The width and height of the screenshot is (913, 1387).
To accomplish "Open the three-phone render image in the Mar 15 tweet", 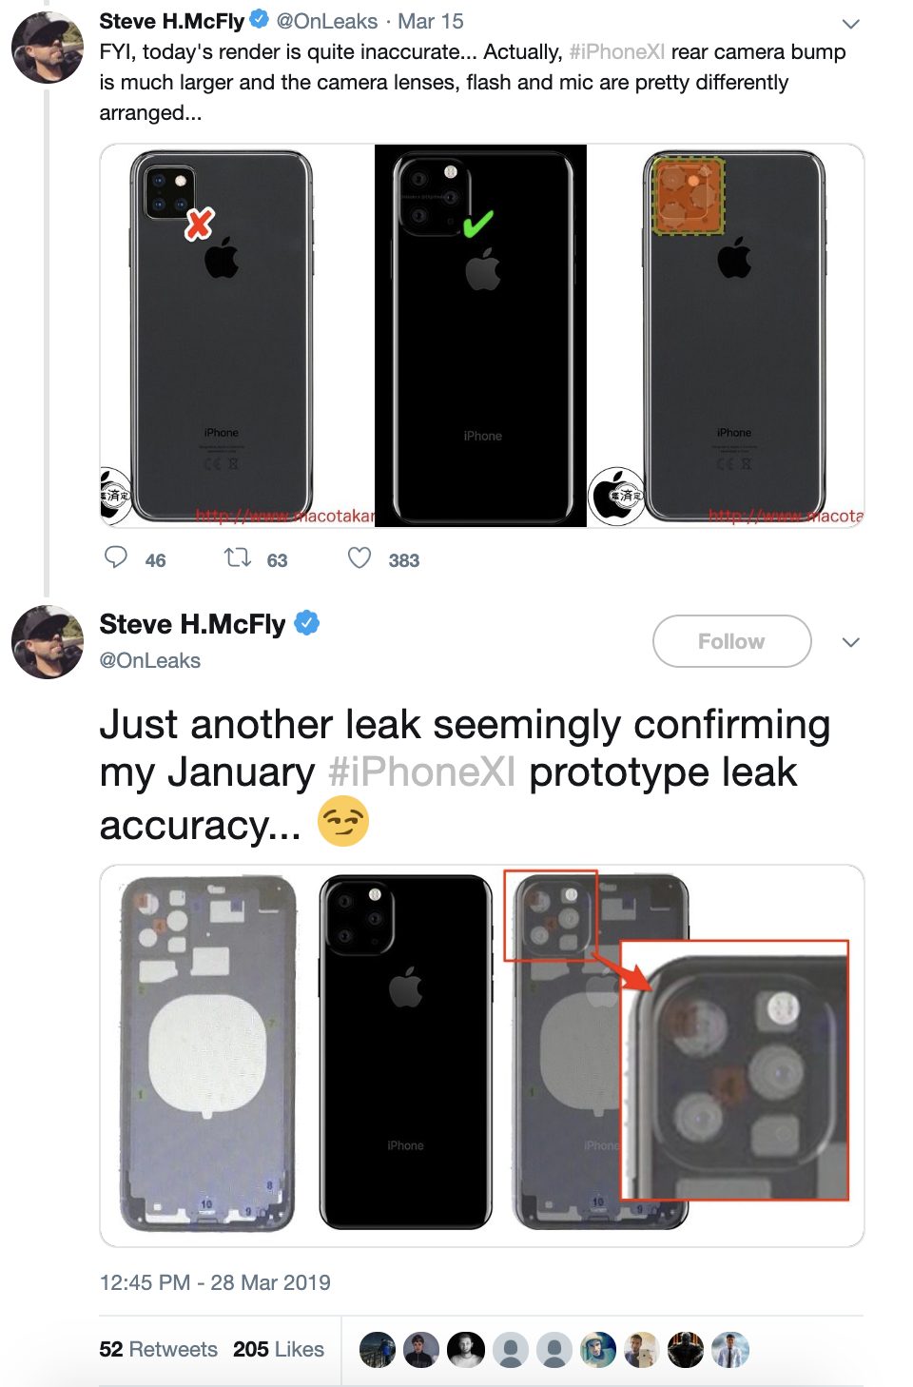I will [x=481, y=335].
